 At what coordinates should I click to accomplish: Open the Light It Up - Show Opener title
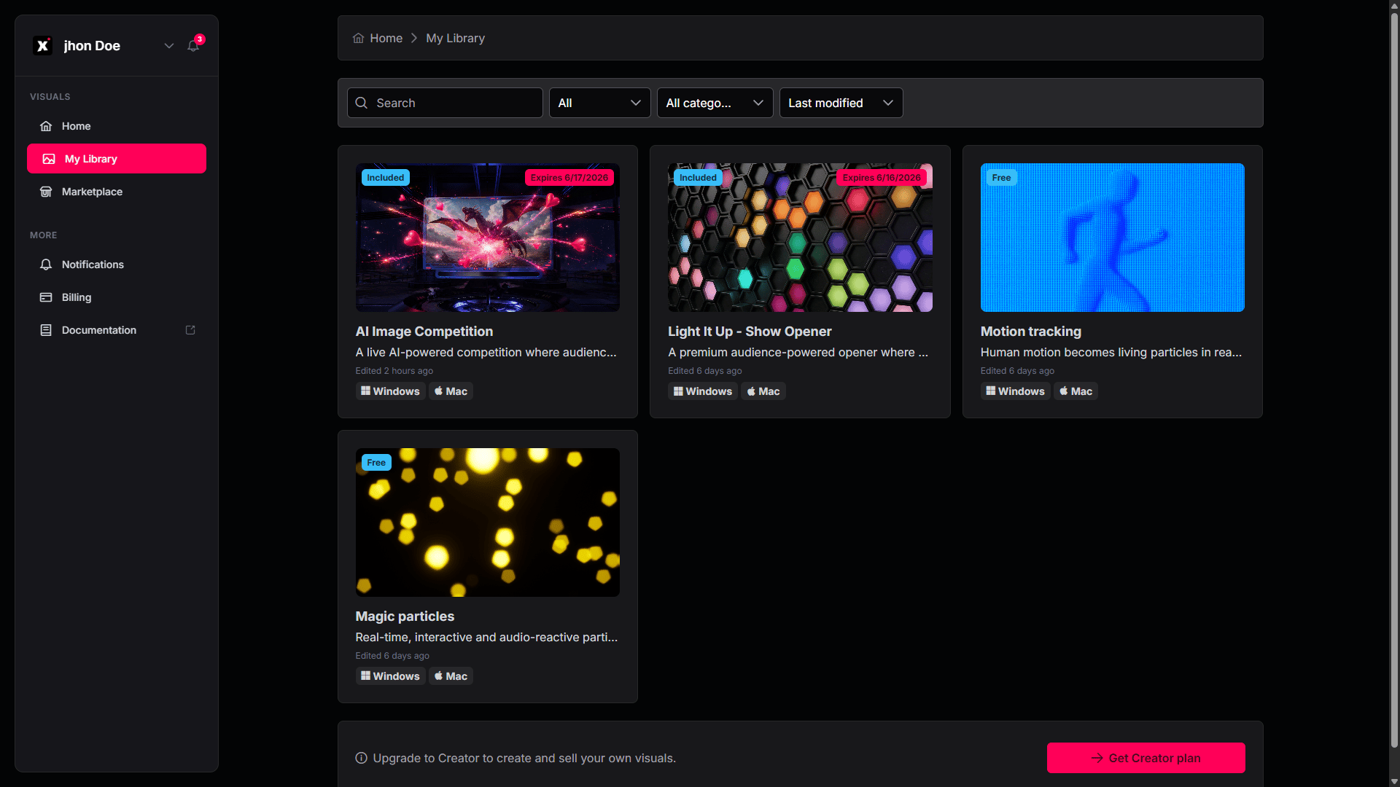(750, 332)
